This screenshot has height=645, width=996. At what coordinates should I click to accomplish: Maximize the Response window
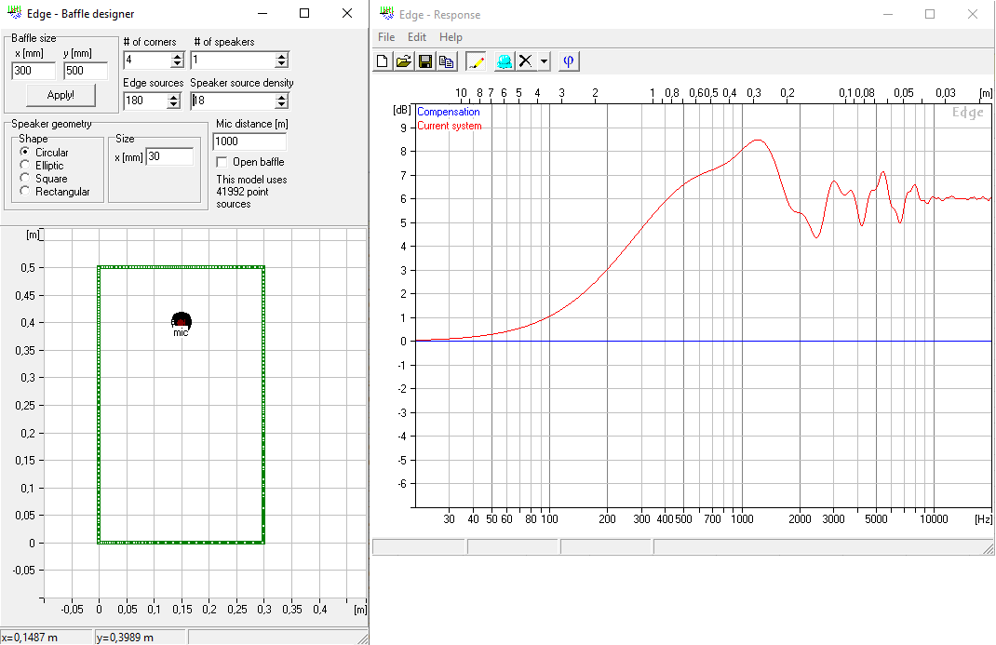click(930, 14)
